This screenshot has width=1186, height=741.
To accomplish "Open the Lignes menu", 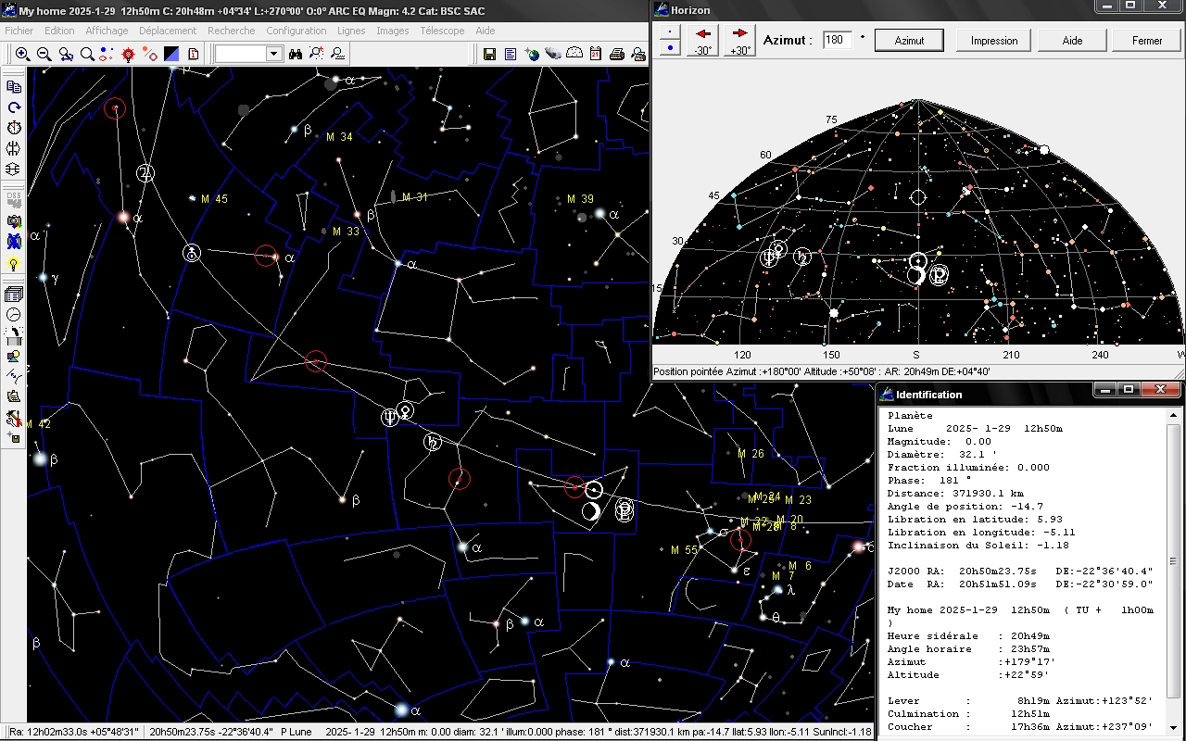I will pyautogui.click(x=351, y=31).
